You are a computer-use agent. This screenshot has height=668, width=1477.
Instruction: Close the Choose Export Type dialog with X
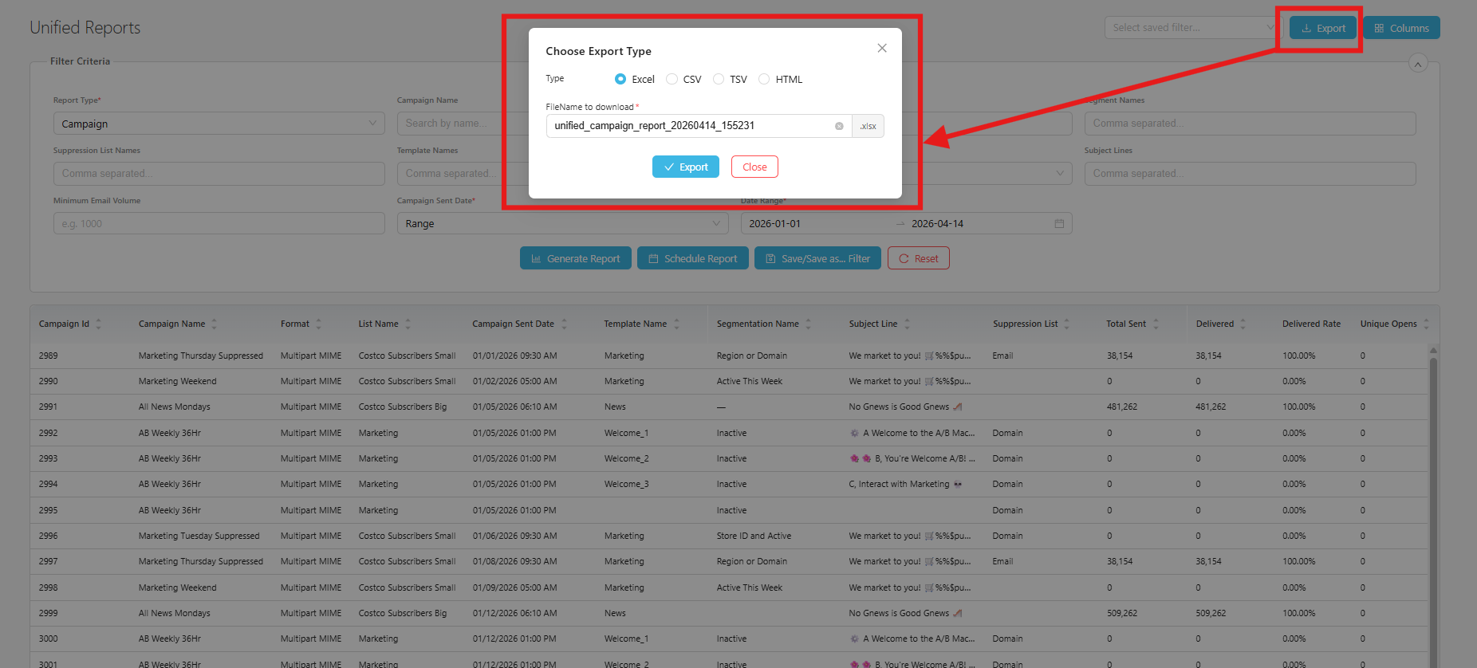point(881,49)
